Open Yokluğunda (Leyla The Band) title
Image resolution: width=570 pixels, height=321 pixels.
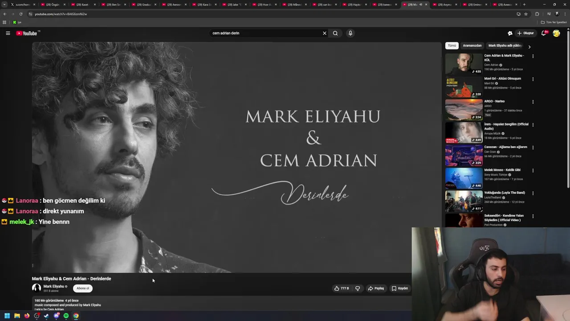point(505,193)
